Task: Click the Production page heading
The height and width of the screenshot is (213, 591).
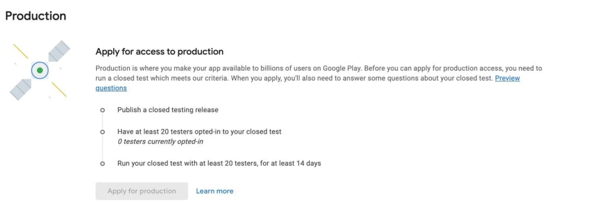Action: tap(36, 16)
